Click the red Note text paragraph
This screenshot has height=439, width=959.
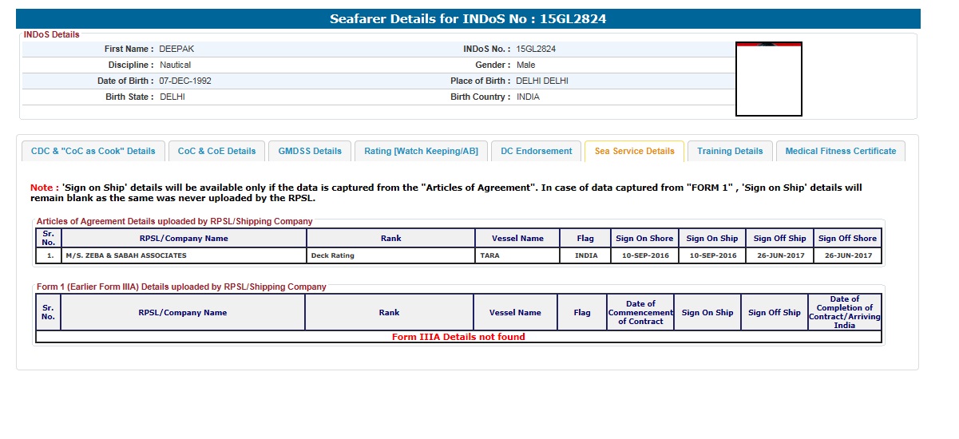click(446, 192)
